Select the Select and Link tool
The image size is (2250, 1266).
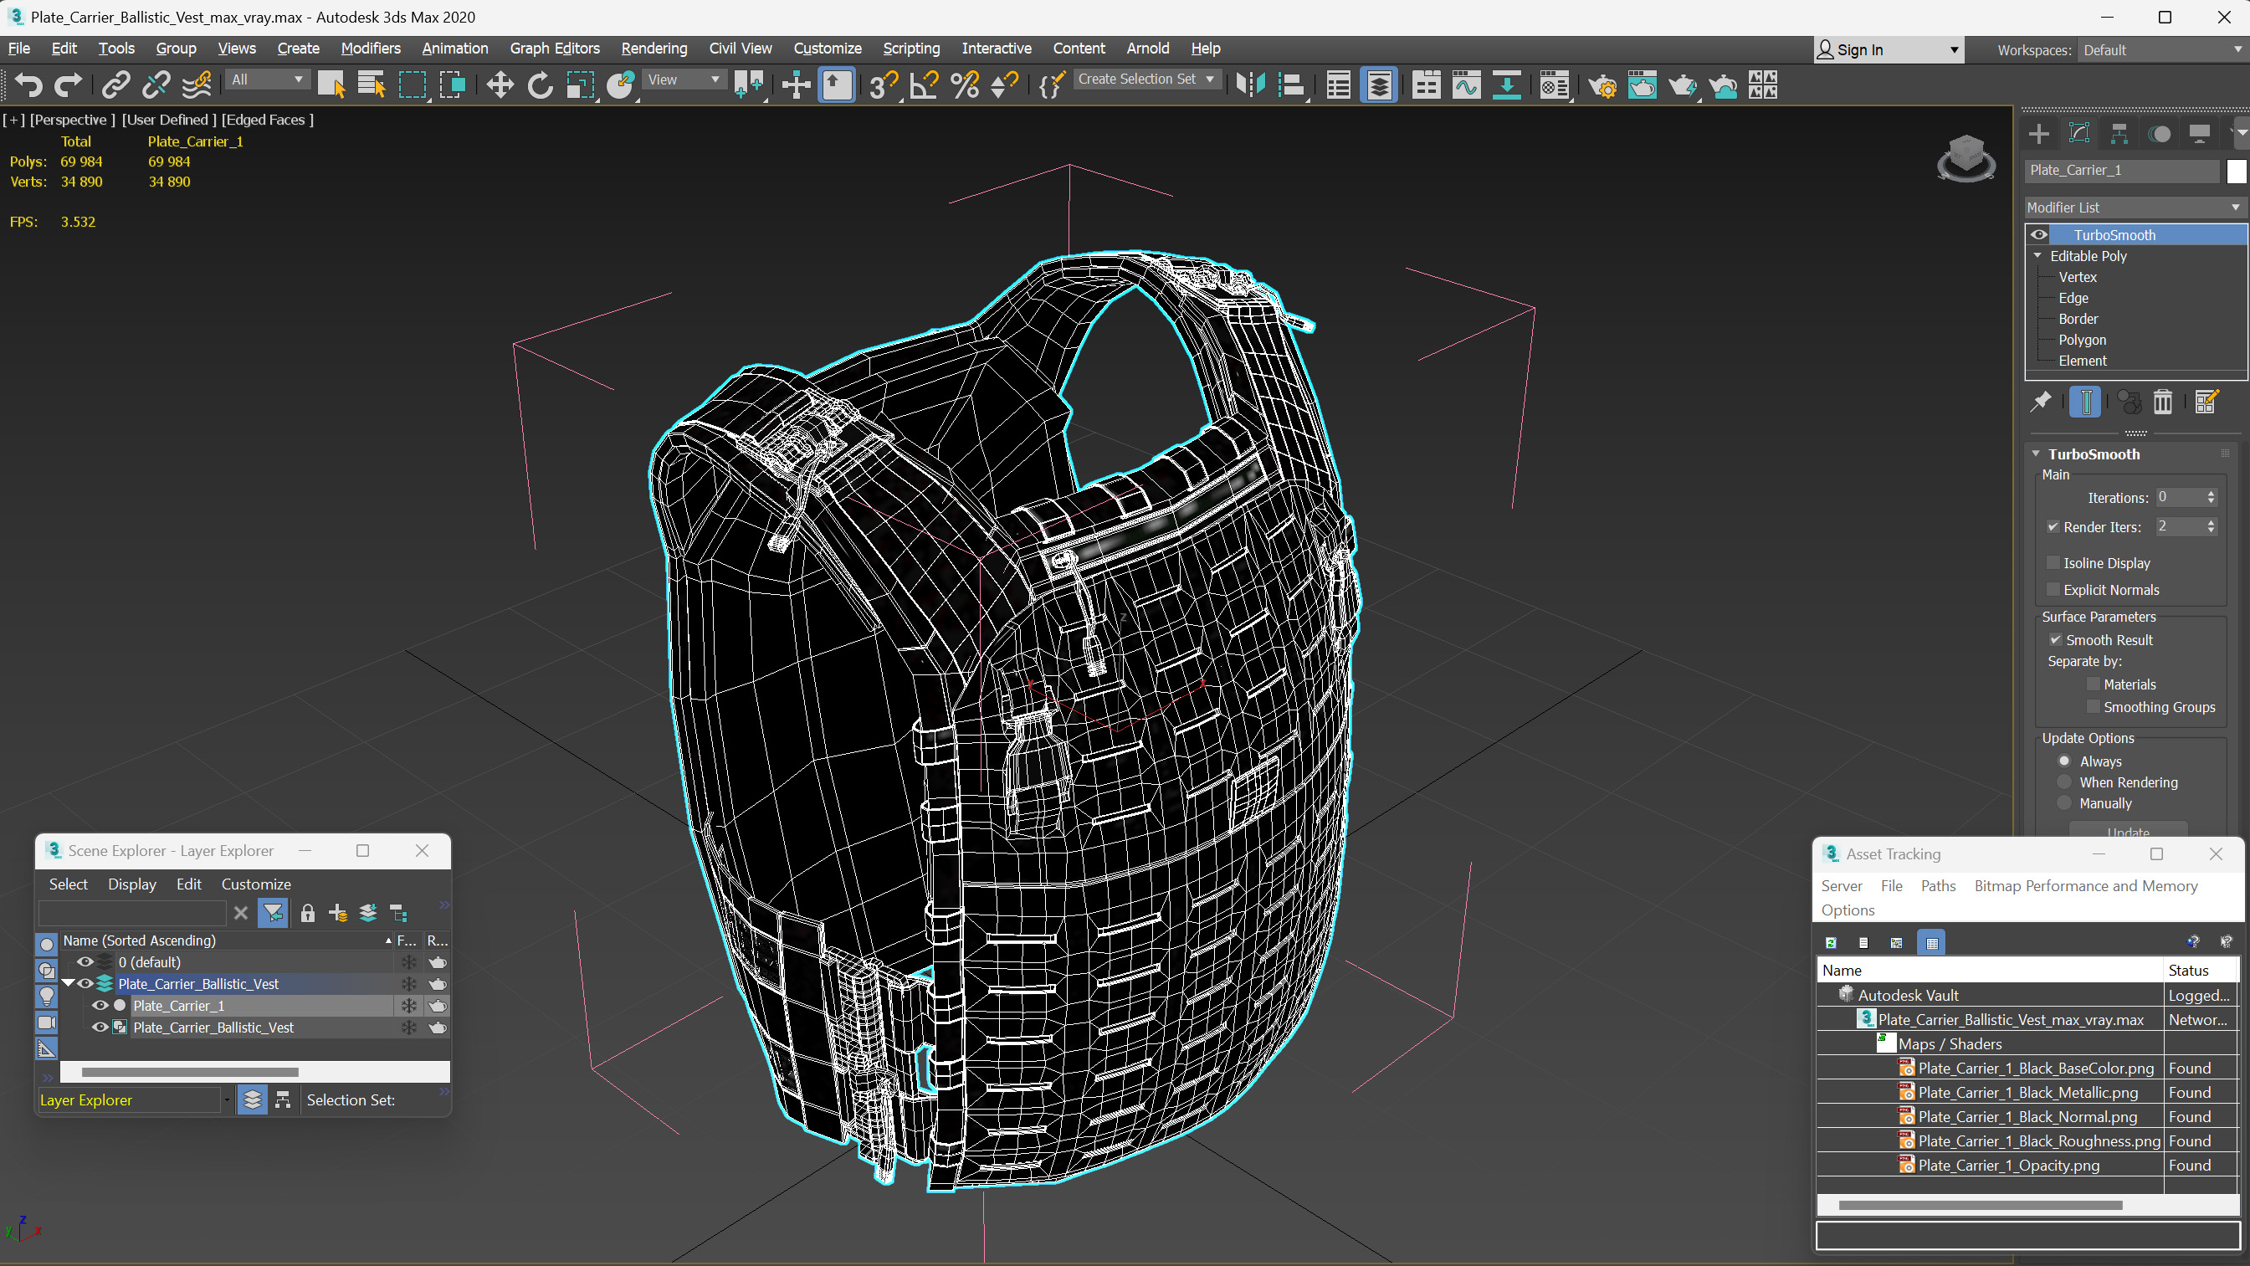115,85
